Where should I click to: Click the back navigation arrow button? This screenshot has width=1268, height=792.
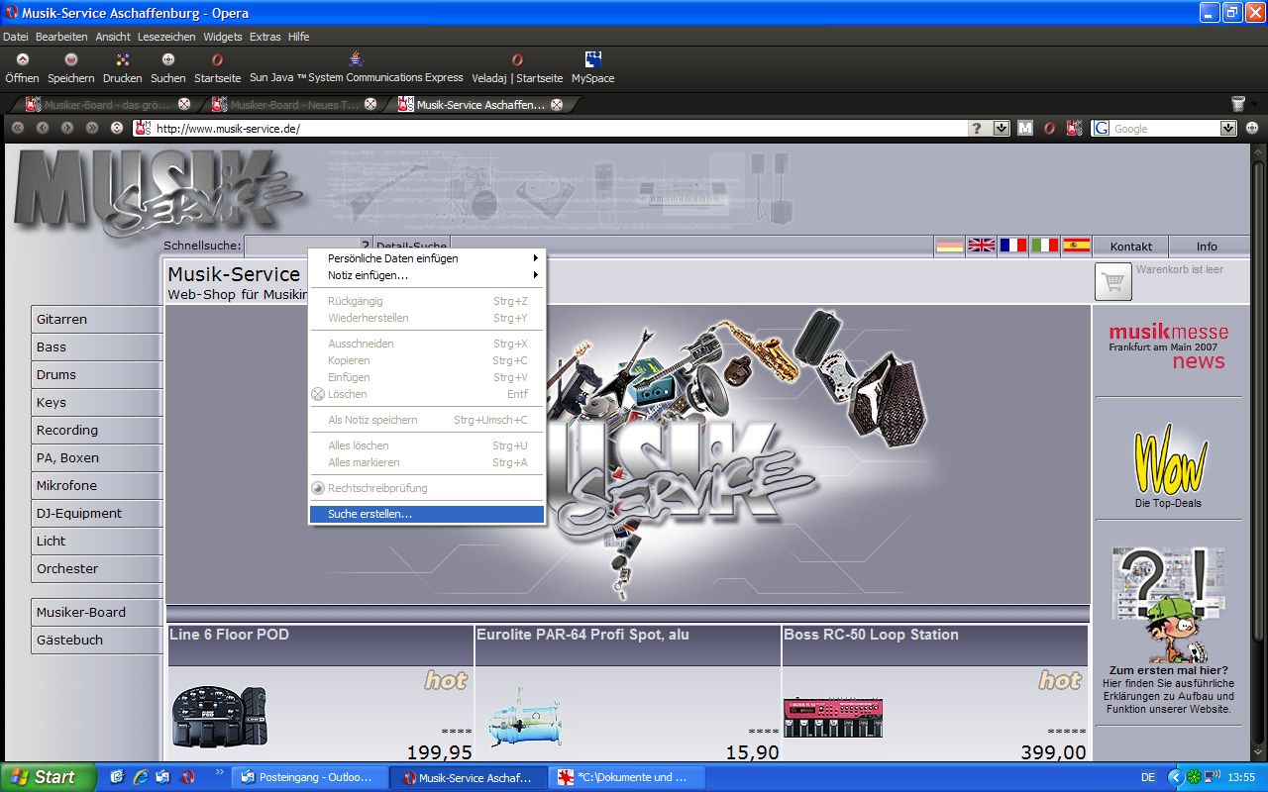pos(43,128)
